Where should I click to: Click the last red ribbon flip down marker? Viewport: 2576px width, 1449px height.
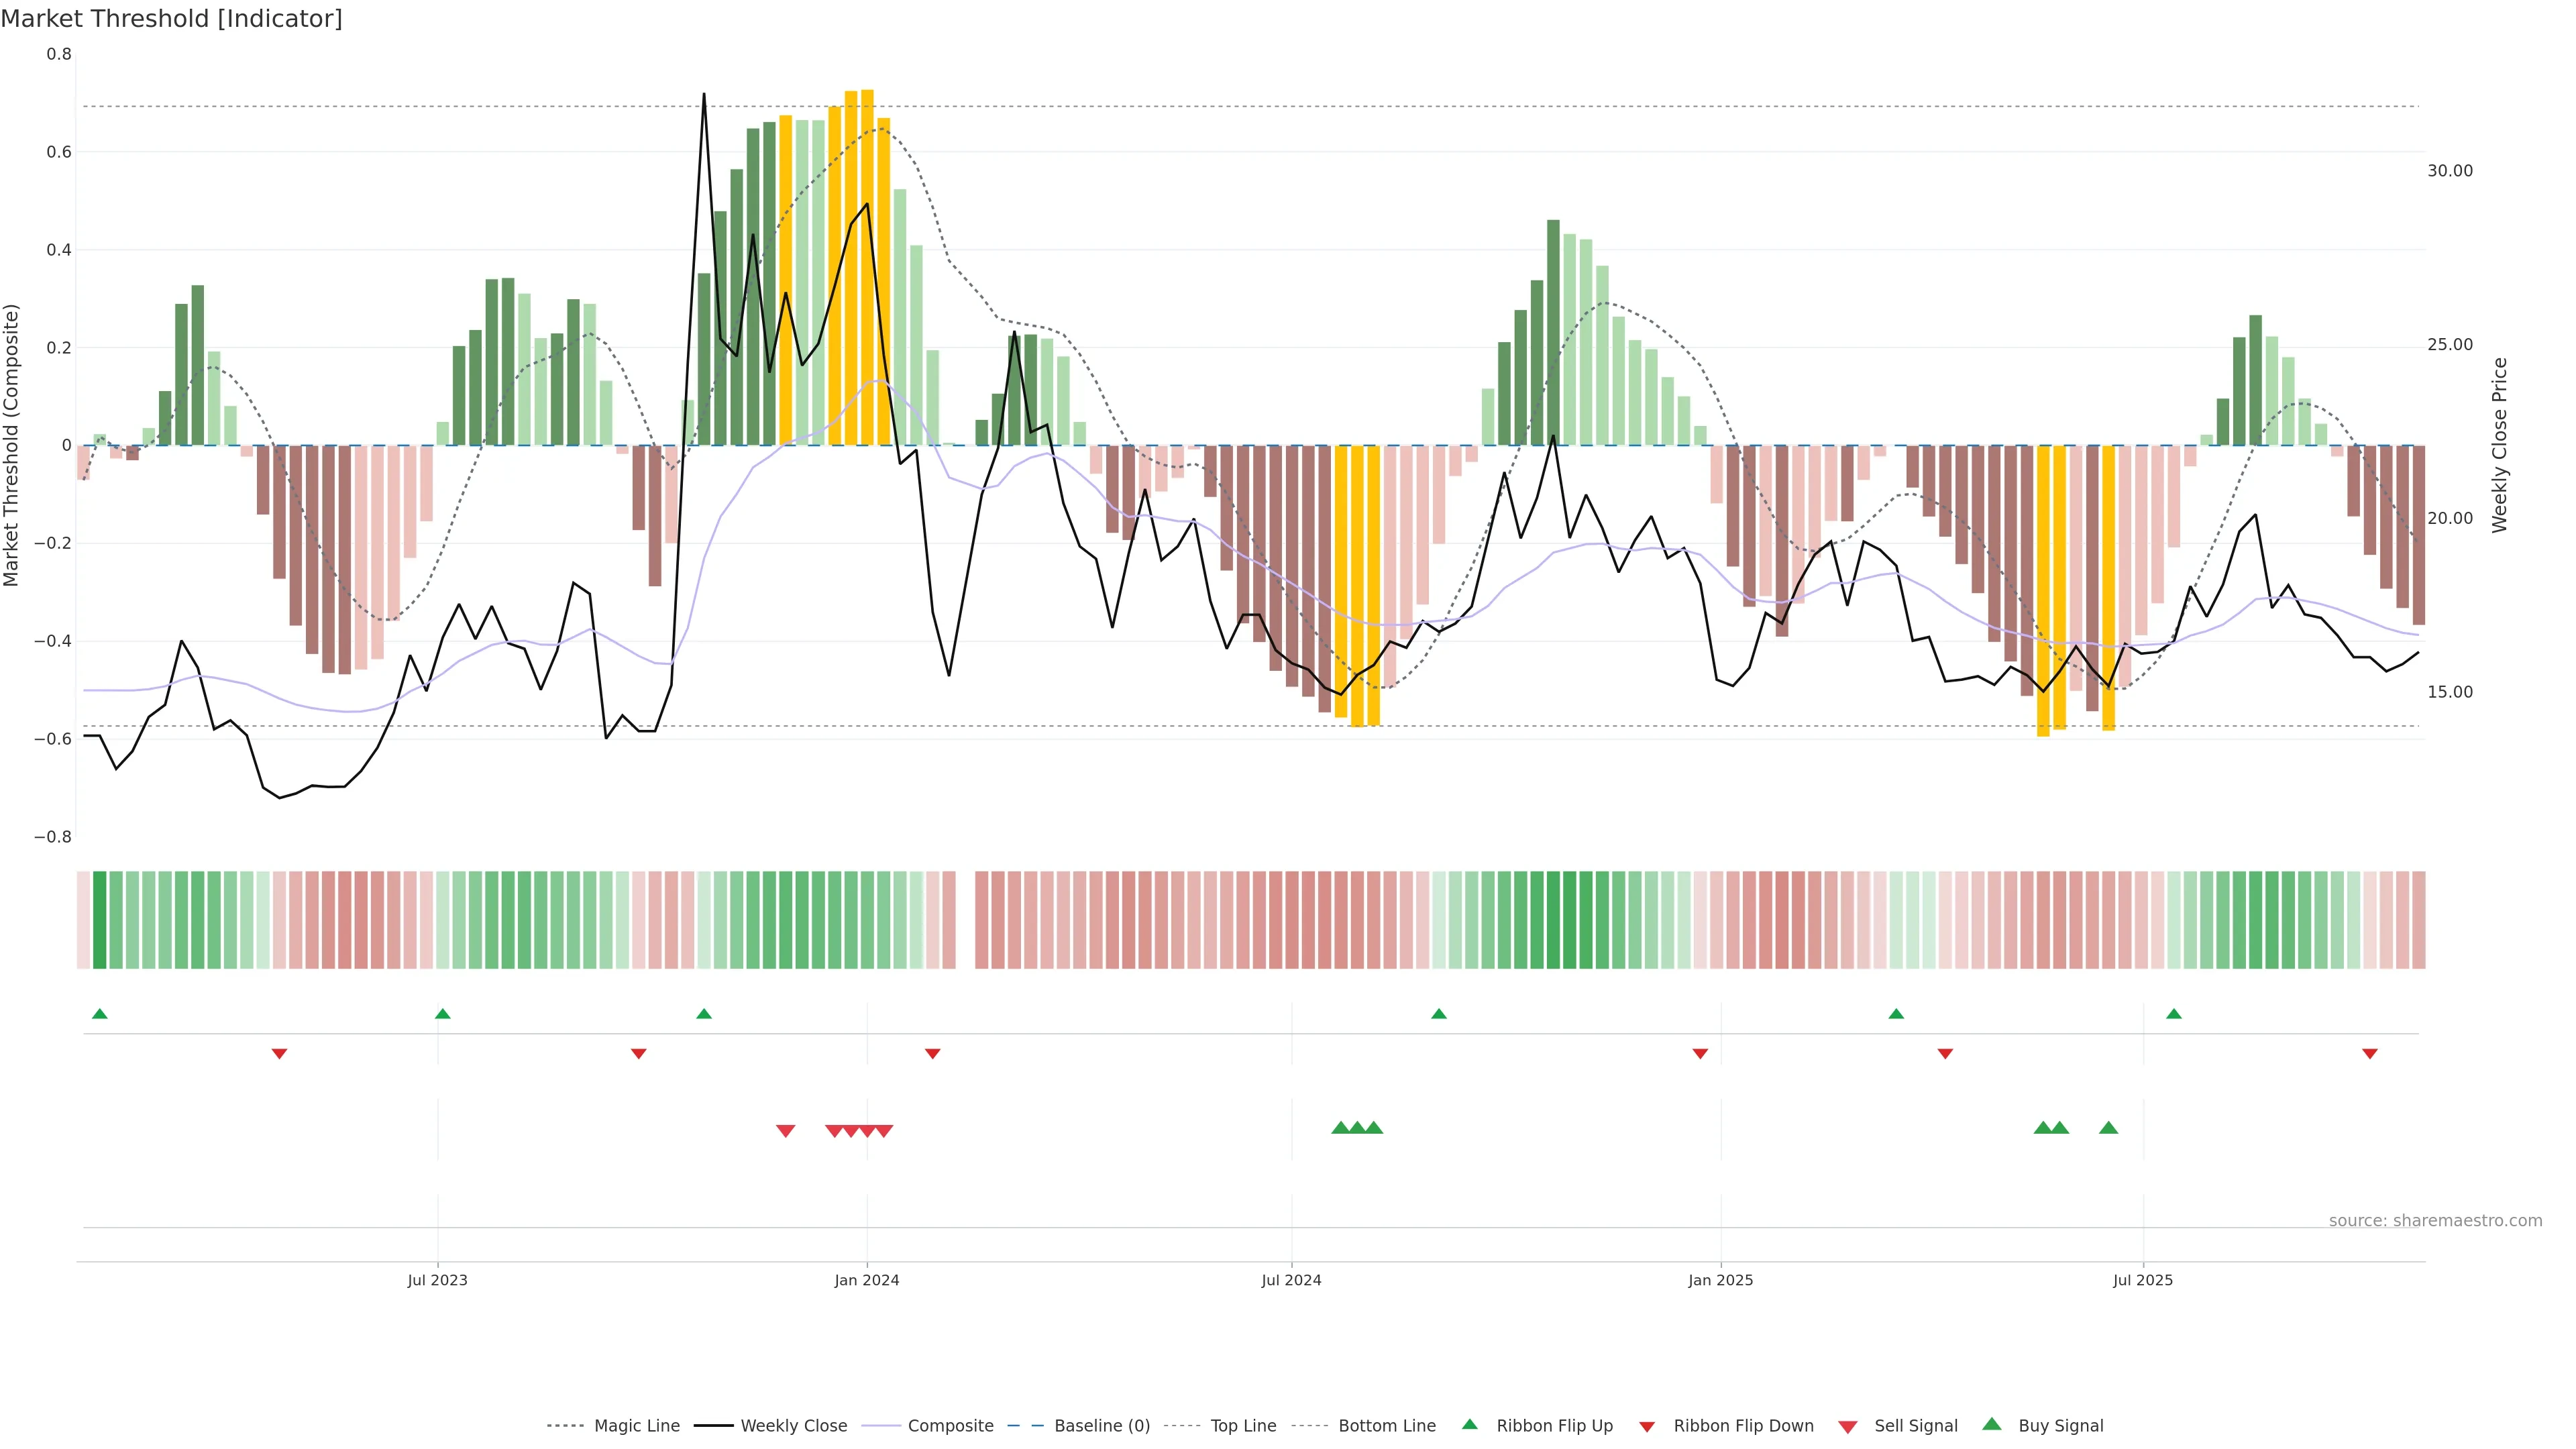[x=2369, y=1053]
